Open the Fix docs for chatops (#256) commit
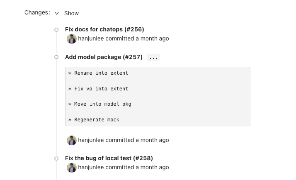The image size is (296, 180). pyautogui.click(x=104, y=29)
